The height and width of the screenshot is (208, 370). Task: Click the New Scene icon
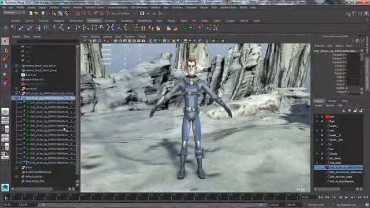(x=31, y=13)
